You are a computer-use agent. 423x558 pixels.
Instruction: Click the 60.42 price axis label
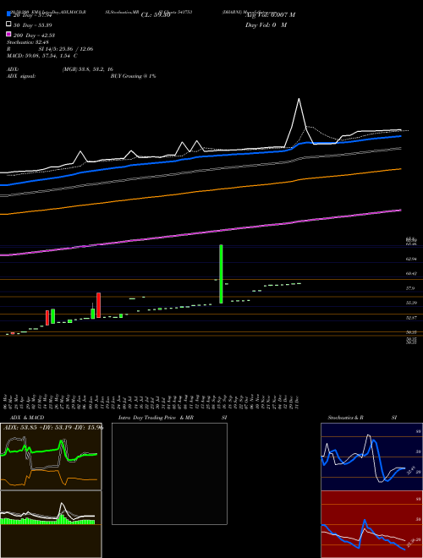(412, 274)
